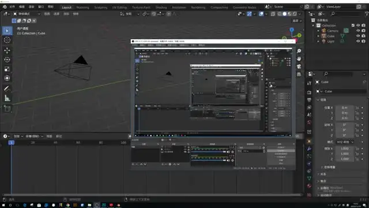Toggle the Collection exclude checkbox
The image size is (369, 208).
click(x=353, y=25)
